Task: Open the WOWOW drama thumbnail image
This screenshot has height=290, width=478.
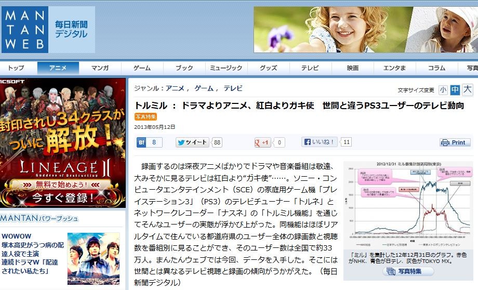Action: pyautogui.click(x=94, y=259)
